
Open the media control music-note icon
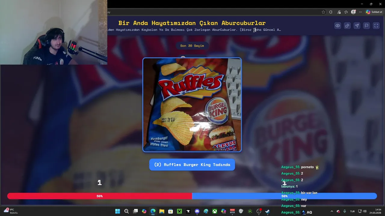point(339,12)
